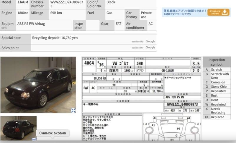
Task: Click the 'Black' color value
Action: coord(111,2)
